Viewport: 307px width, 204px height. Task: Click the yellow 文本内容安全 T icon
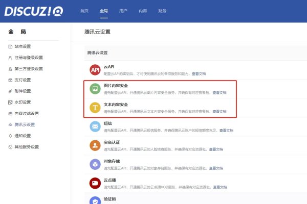click(x=95, y=108)
